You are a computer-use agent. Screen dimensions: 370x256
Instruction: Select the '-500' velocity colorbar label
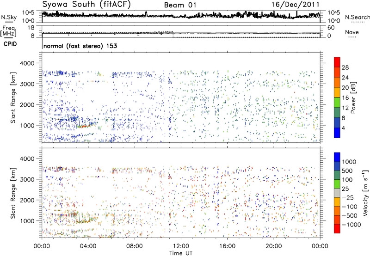click(350, 215)
